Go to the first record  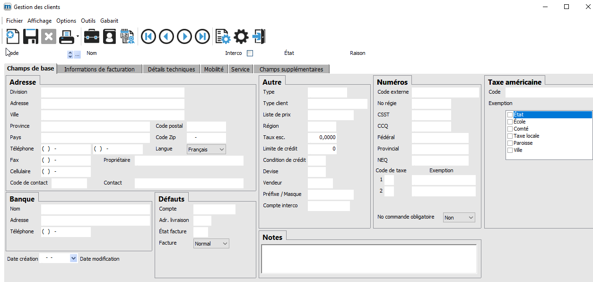click(x=148, y=36)
